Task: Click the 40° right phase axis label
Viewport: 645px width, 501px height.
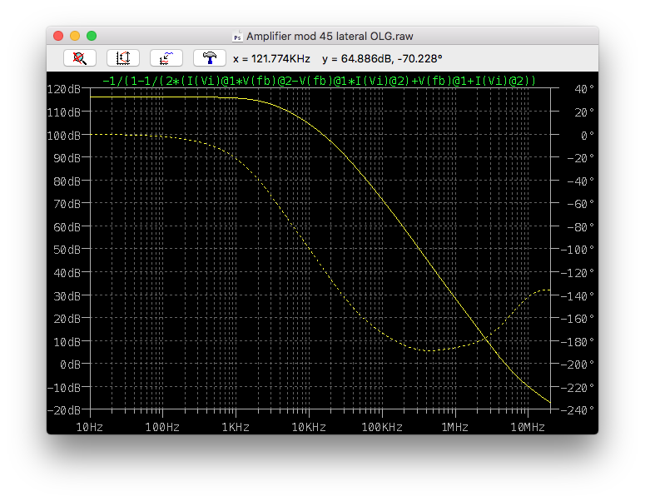Action: 584,89
